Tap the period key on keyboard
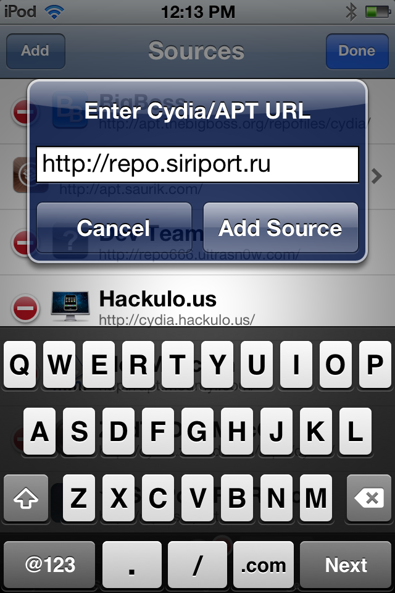Image resolution: width=395 pixels, height=593 pixels. pos(131,565)
